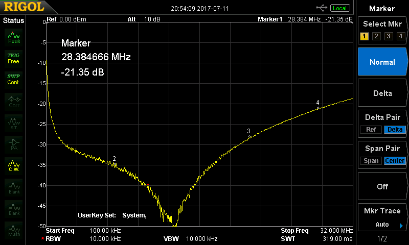
Task: Choose the Delta marker mode
Action: (382, 93)
